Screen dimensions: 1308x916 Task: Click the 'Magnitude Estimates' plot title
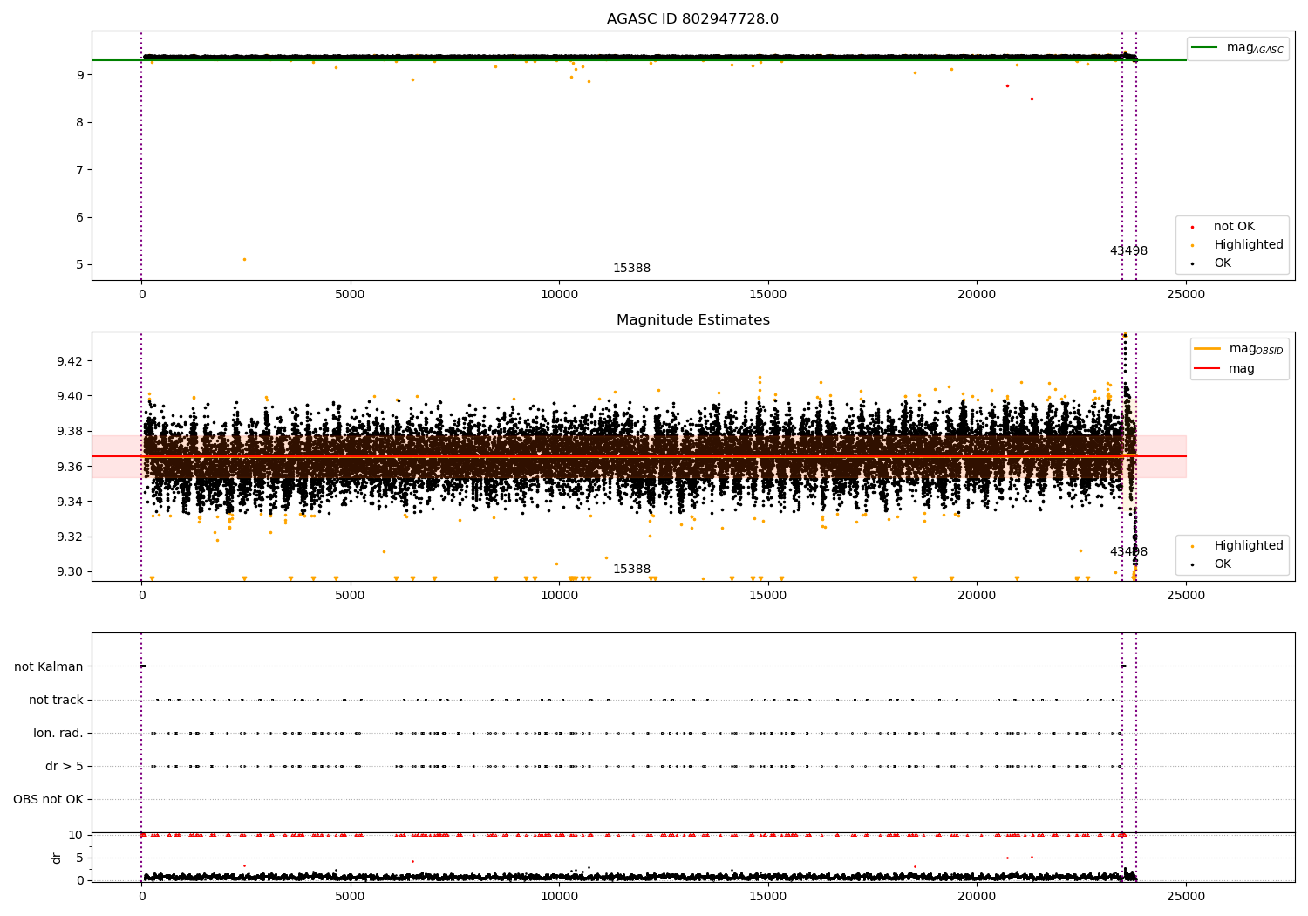pos(693,320)
